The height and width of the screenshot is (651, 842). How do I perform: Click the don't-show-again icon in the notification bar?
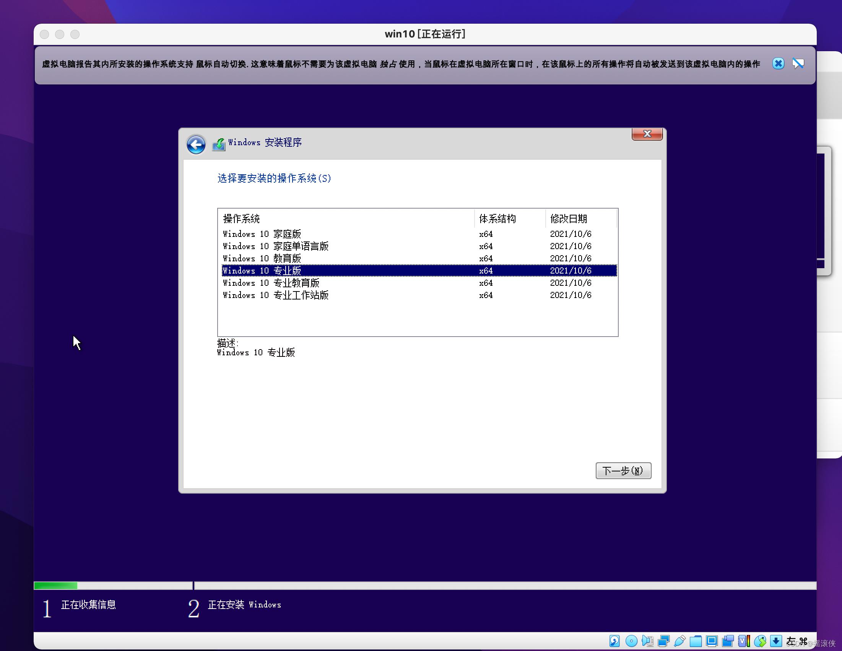(x=798, y=63)
